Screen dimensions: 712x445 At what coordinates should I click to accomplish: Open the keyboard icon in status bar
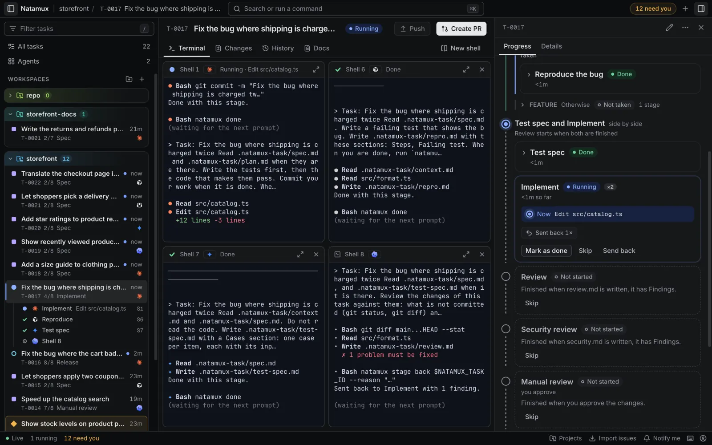[690, 438]
